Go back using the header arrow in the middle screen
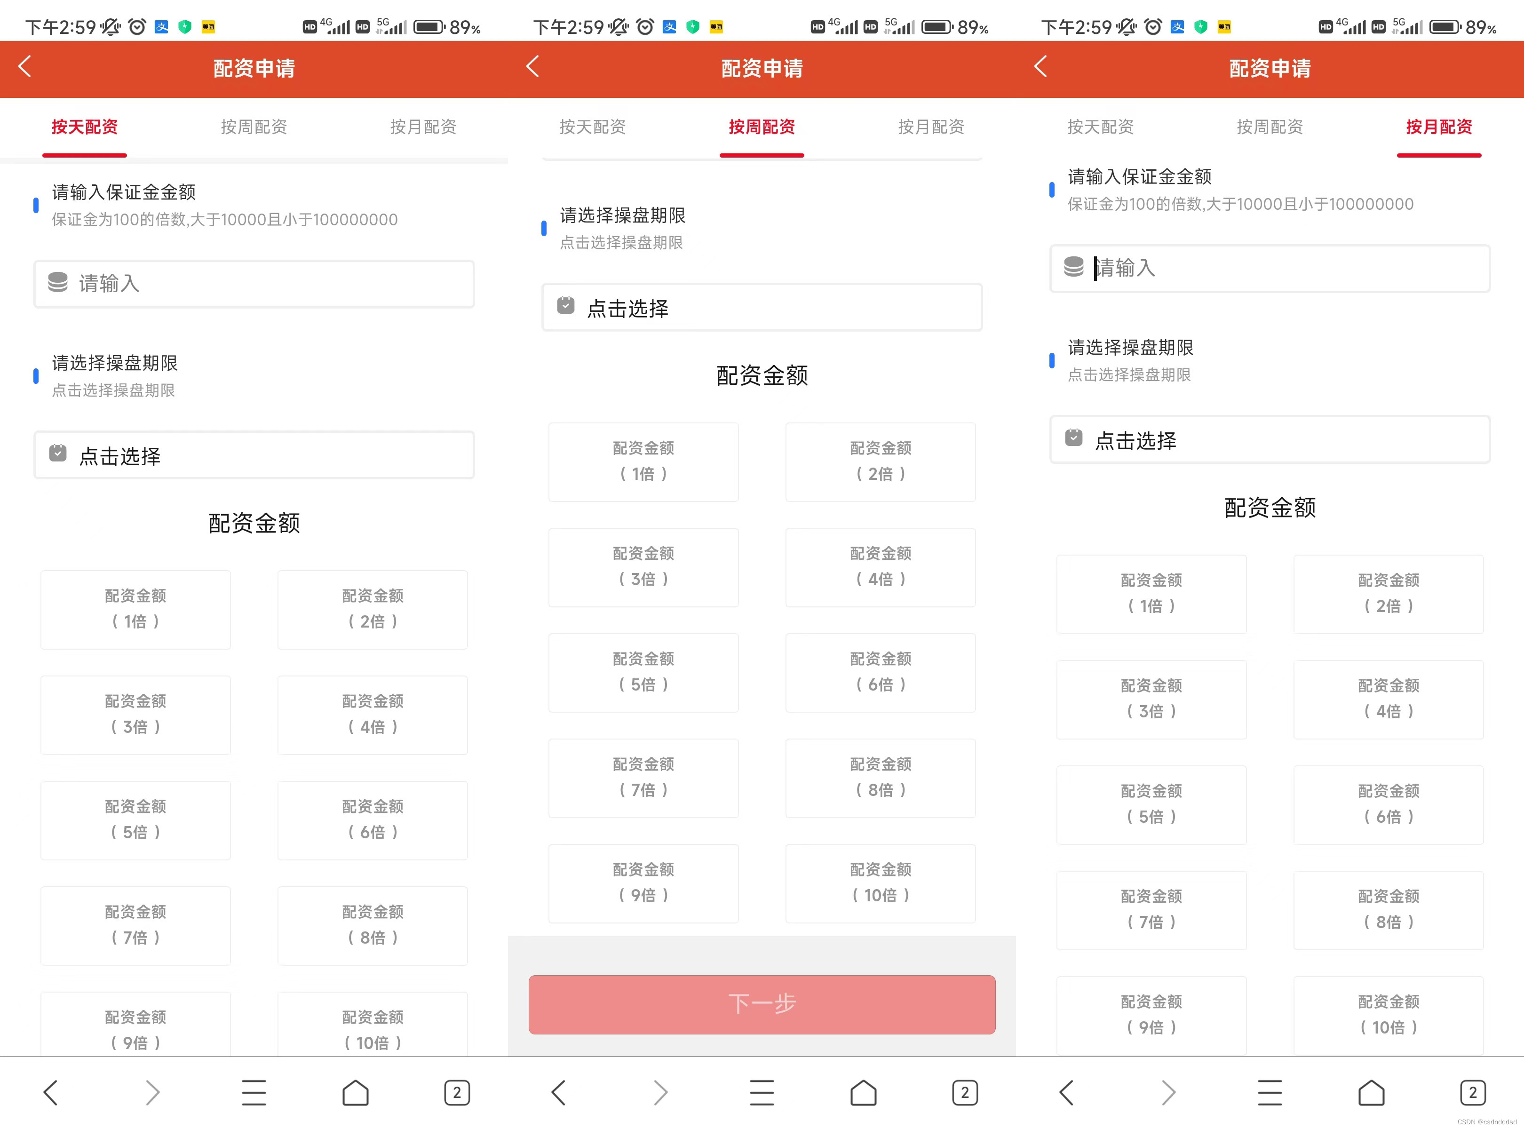Viewport: 1524px width, 1129px height. click(533, 67)
